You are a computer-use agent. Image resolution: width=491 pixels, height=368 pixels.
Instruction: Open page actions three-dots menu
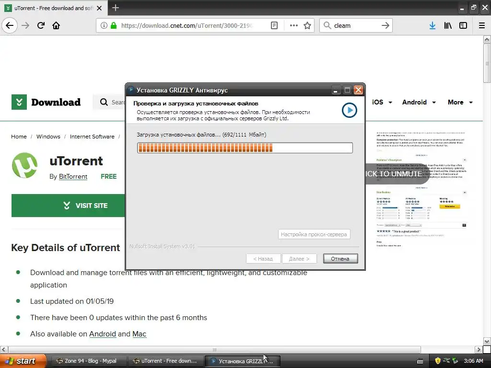click(x=294, y=26)
